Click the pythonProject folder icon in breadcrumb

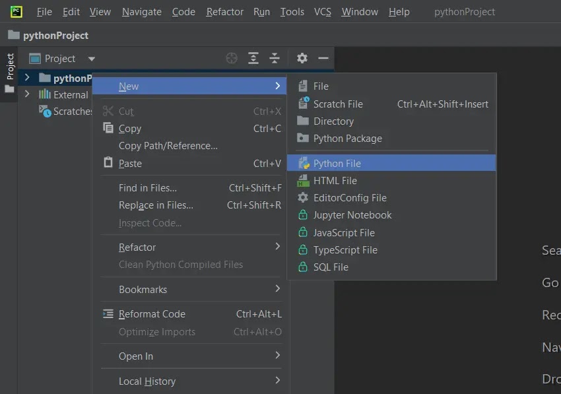click(14, 35)
